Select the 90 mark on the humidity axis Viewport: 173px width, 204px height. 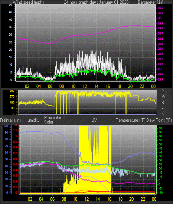click(6, 132)
